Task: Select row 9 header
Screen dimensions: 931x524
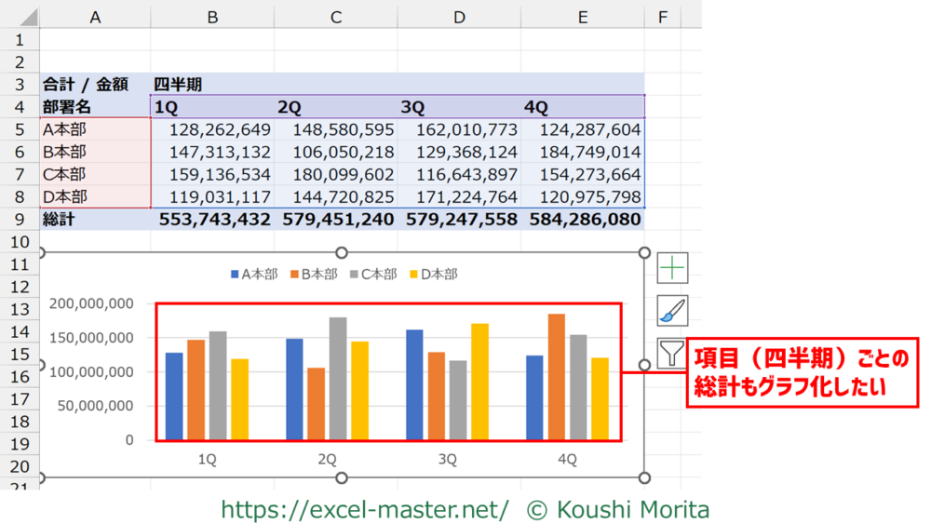Action: [x=20, y=220]
